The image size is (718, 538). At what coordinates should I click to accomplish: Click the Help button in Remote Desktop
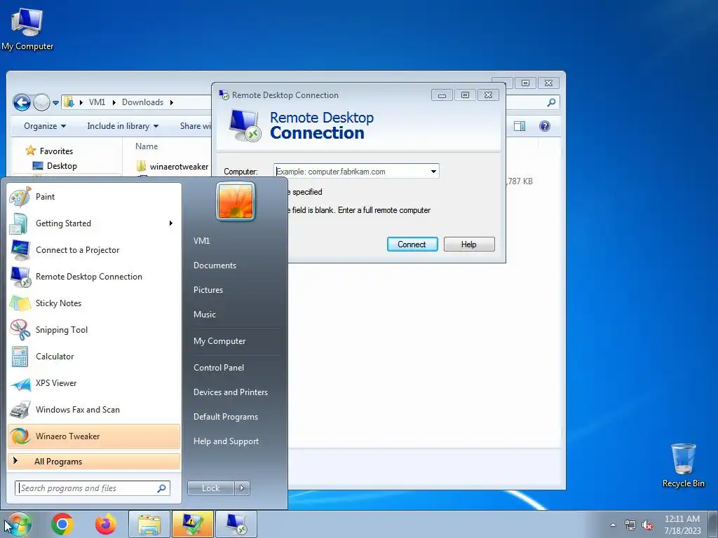tap(469, 244)
